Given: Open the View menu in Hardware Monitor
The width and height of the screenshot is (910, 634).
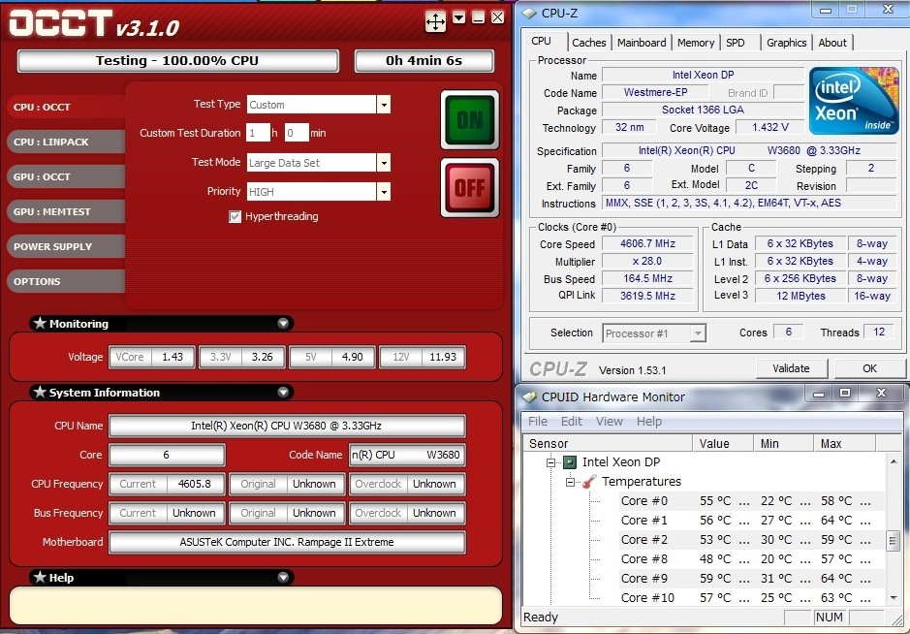Looking at the screenshot, I should pyautogui.click(x=609, y=421).
